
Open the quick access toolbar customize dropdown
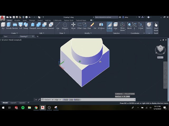coord(43,17)
